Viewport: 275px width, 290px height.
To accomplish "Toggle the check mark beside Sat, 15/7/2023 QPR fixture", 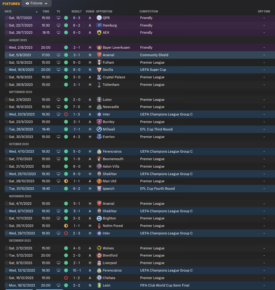I will (x=7, y=18).
